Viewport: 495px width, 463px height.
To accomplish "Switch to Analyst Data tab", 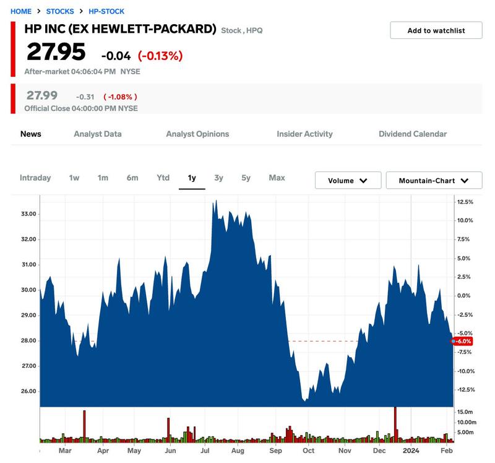I will pyautogui.click(x=98, y=134).
